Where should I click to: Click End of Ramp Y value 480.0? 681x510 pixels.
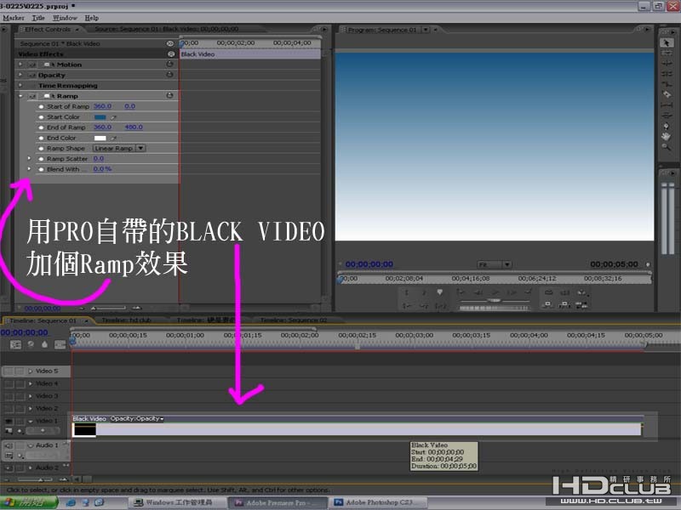coord(134,127)
